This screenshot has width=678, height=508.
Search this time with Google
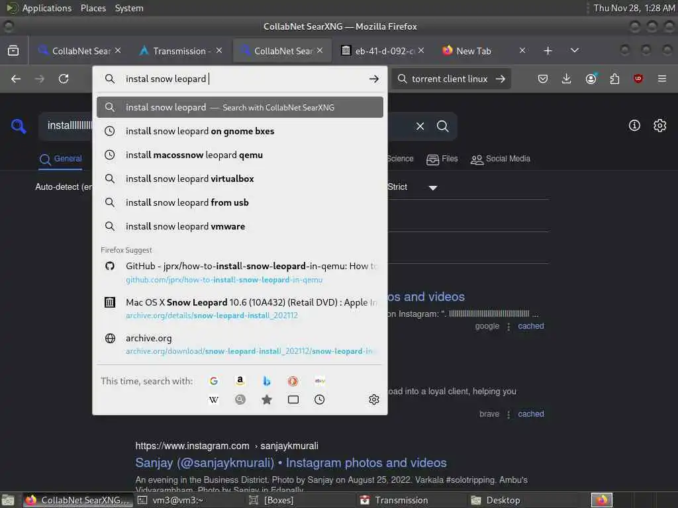coord(214,381)
